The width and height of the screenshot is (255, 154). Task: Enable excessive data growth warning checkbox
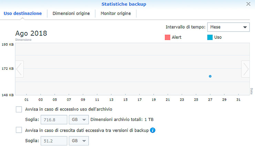tap(19, 130)
